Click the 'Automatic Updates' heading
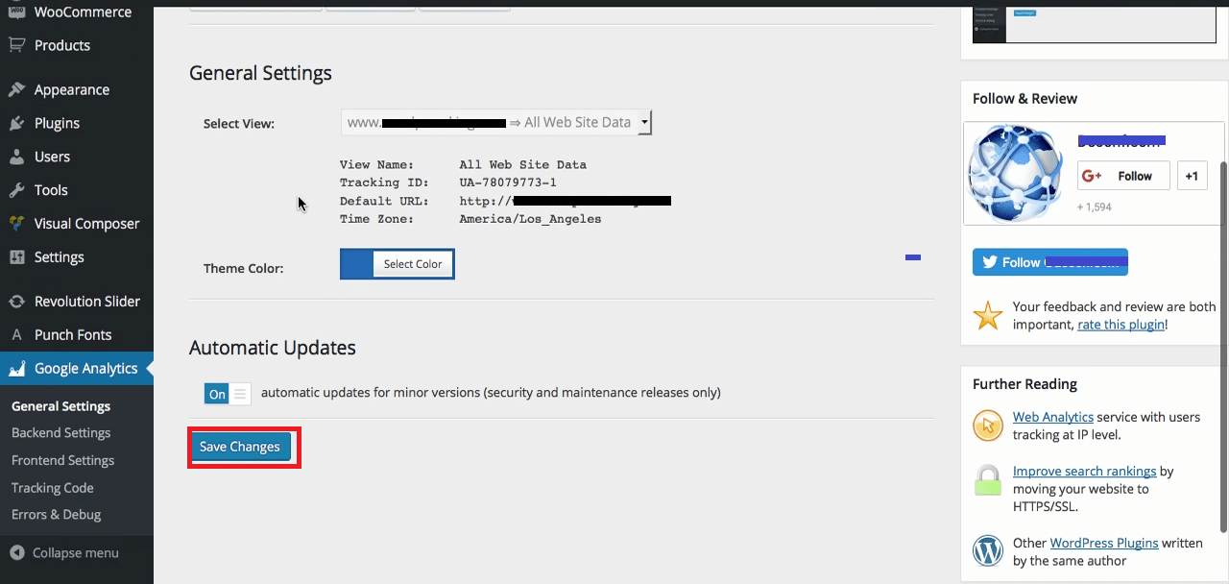 [273, 348]
